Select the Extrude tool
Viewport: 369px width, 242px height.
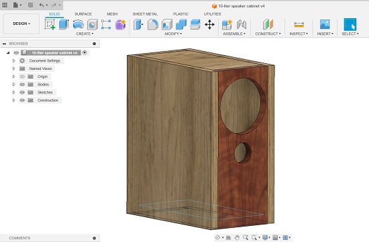coord(64,24)
